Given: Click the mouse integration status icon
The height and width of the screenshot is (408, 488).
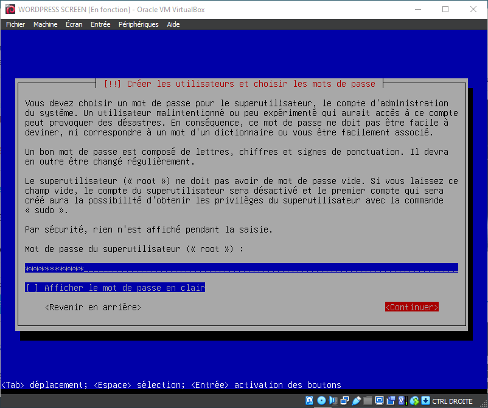Looking at the screenshot, I should pyautogui.click(x=414, y=401).
